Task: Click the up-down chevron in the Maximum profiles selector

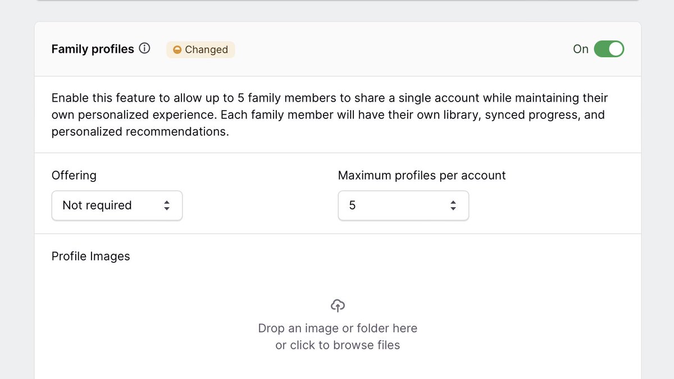Action: tap(453, 206)
